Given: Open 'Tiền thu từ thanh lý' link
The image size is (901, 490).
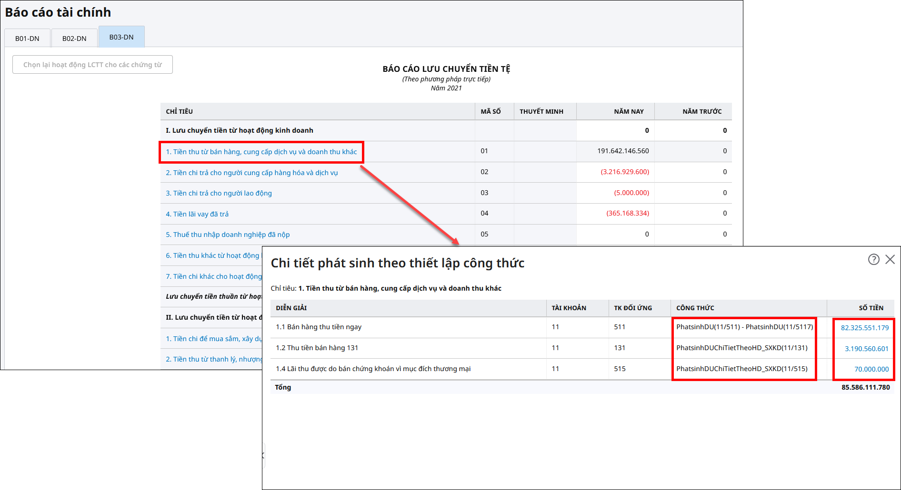Looking at the screenshot, I should [x=213, y=359].
